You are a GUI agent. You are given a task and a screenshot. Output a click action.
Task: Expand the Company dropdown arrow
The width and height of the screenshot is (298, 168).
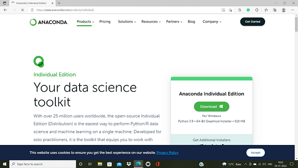tap(221, 22)
